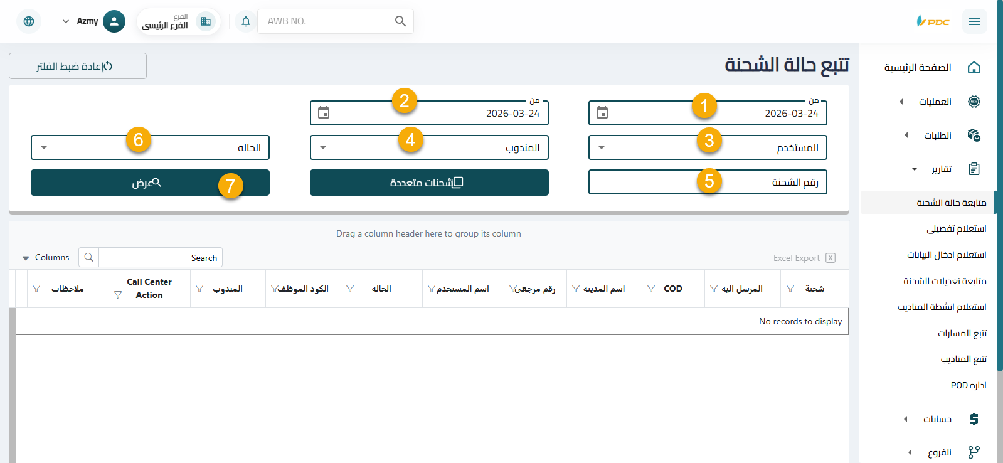Click the grid search magnifier icon
Image resolution: width=1003 pixels, height=463 pixels.
click(x=89, y=257)
